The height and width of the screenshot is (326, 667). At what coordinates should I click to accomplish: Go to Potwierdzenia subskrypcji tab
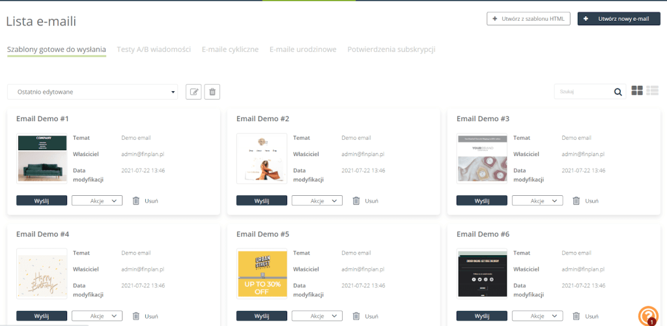click(391, 49)
